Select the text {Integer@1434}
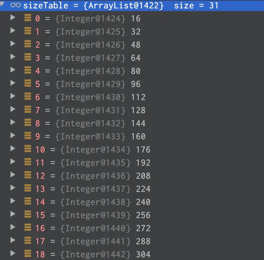The width and height of the screenshot is (264, 260). (95, 150)
